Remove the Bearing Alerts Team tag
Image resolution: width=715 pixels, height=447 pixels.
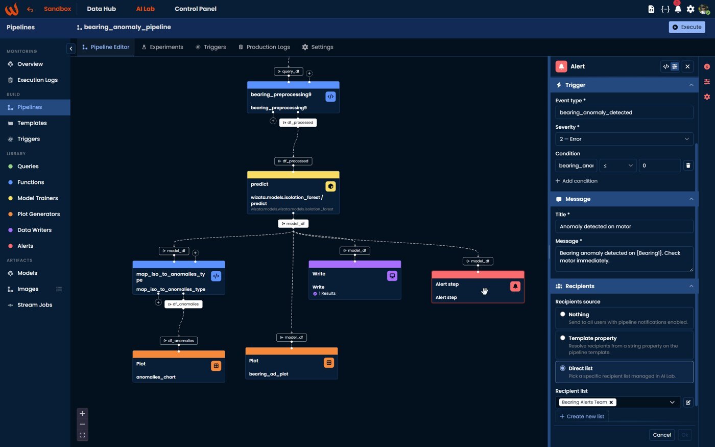point(611,403)
